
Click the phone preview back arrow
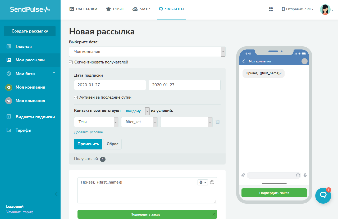(244, 61)
